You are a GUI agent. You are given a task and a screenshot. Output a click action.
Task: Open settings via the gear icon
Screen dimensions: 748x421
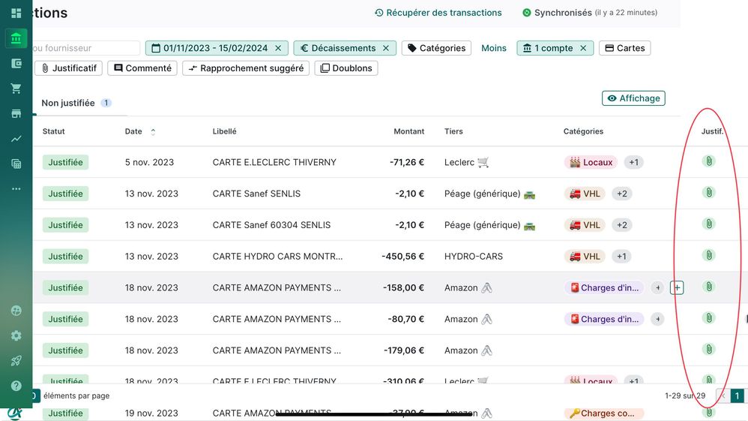point(16,335)
